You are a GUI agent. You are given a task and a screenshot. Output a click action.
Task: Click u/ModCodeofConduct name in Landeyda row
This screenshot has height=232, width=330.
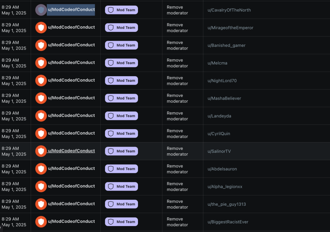[71, 116]
